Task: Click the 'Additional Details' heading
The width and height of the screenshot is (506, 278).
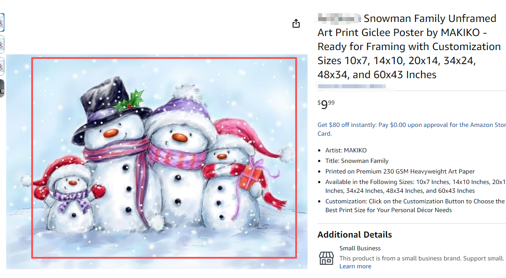Action: [x=354, y=235]
